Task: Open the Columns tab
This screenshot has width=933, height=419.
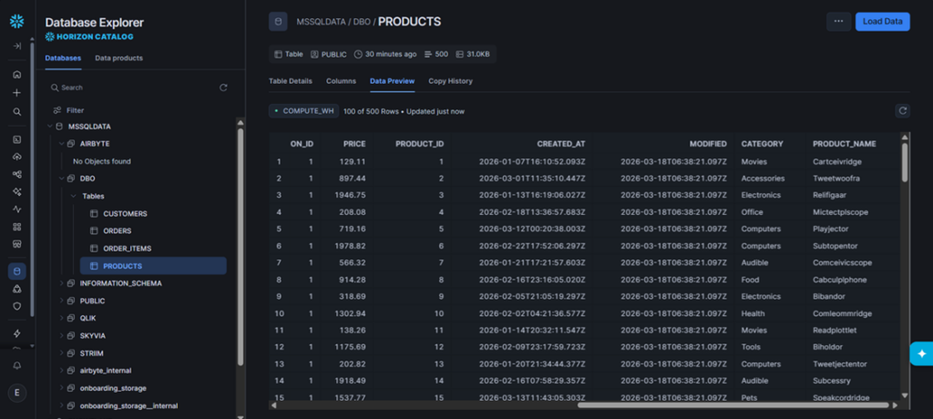Action: pos(341,81)
